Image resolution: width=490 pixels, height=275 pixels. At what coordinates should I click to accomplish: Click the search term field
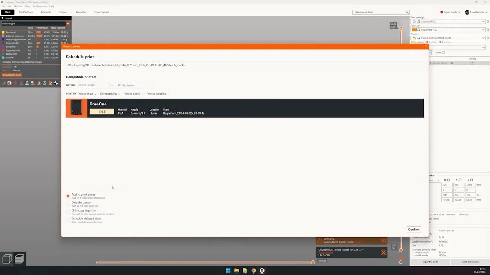tap(378, 12)
